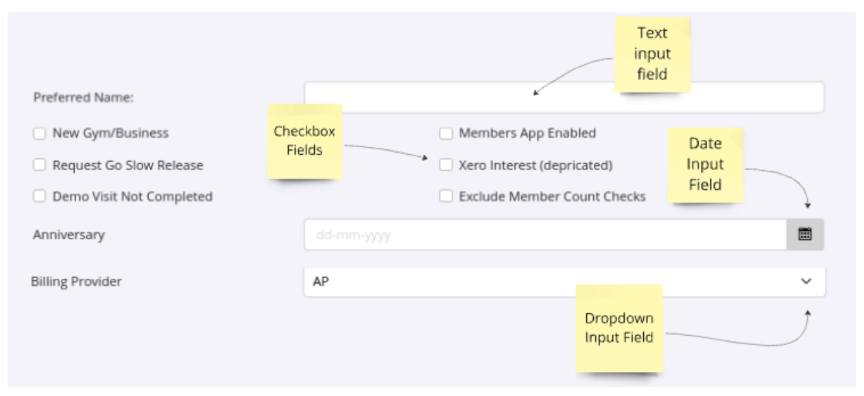Click the 'Exclude Member Count Checks' label text
This screenshot has width=864, height=396.
[x=552, y=197]
